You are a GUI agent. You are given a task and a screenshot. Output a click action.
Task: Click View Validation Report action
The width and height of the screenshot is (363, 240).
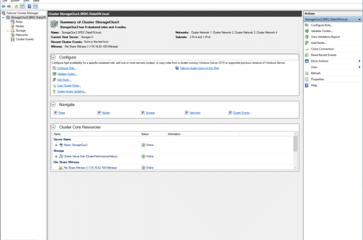(325, 37)
